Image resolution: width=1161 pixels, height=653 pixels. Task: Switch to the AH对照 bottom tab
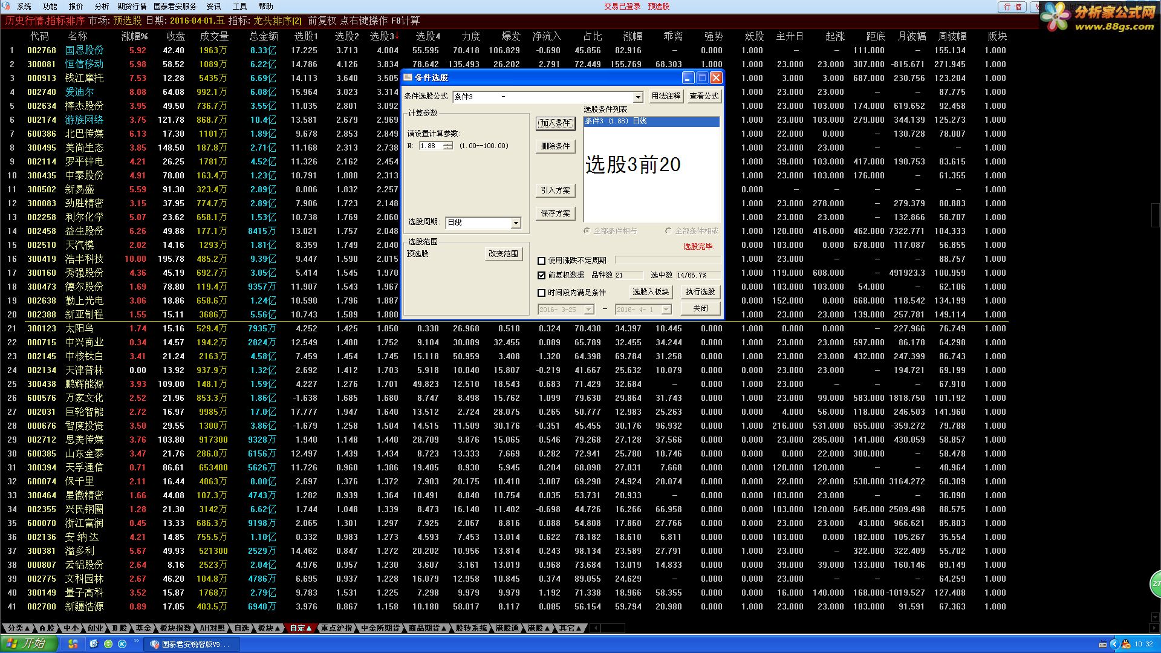click(213, 628)
